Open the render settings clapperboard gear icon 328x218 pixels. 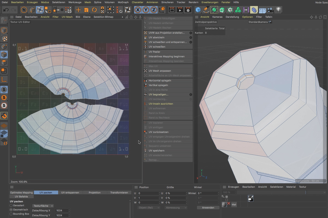[x=188, y=10]
